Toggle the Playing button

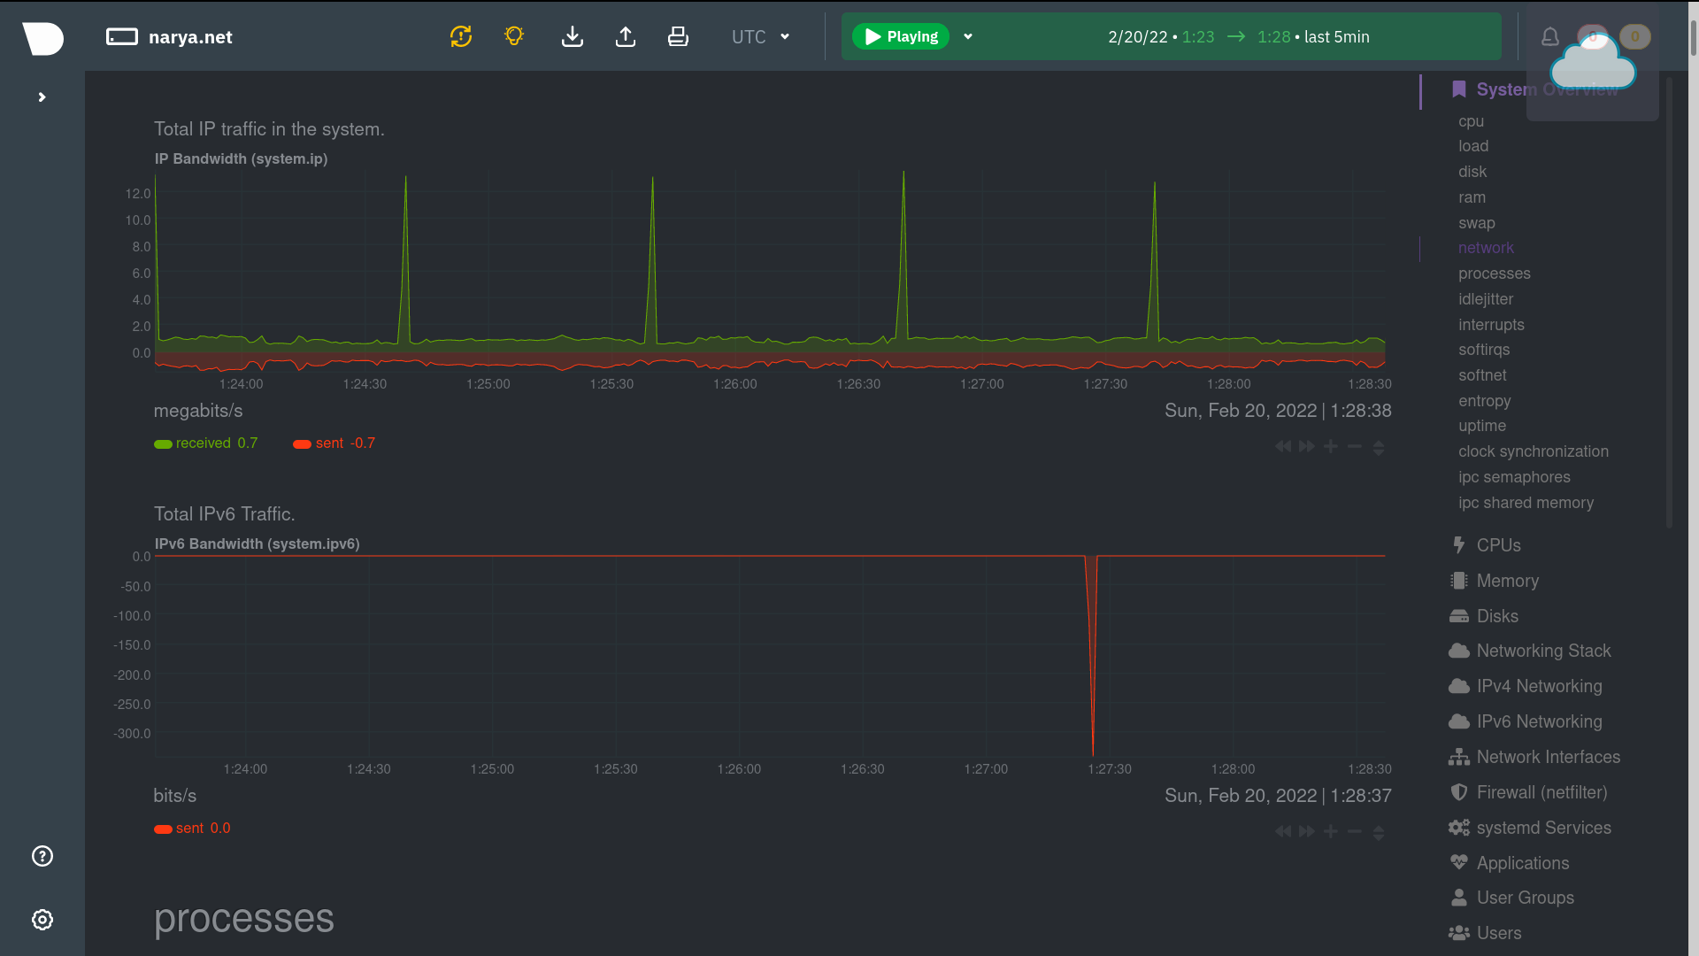pyautogui.click(x=900, y=36)
